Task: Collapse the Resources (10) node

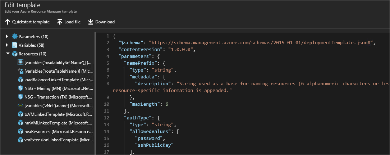Action: click(8, 54)
